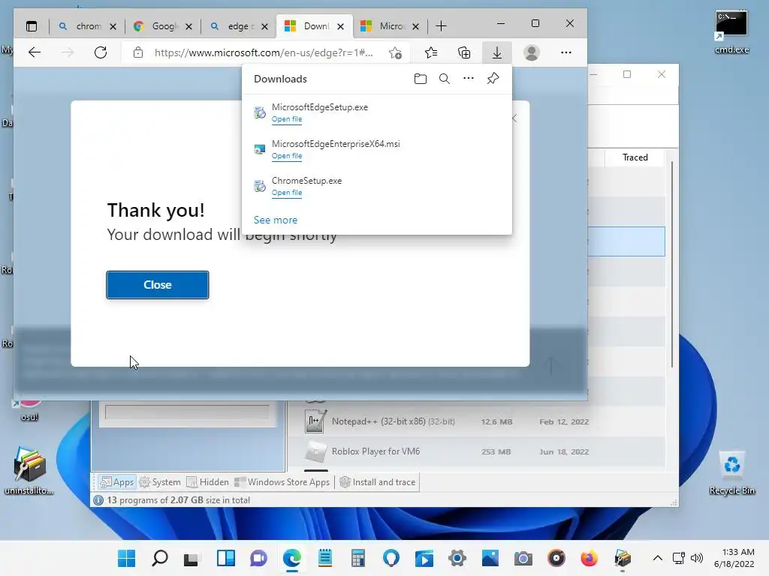Open the Edge profile avatar
The image size is (769, 576).
click(532, 52)
